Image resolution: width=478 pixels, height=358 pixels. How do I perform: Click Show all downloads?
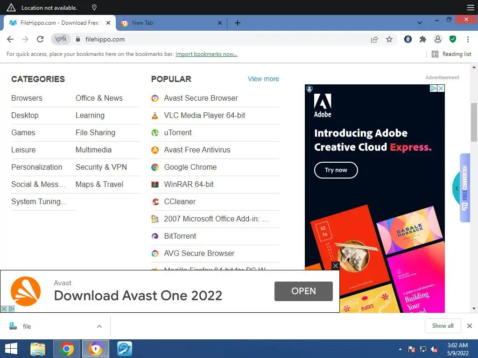(443, 326)
